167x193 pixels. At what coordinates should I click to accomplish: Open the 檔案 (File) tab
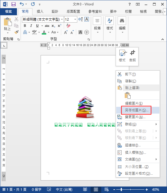(x=8, y=12)
